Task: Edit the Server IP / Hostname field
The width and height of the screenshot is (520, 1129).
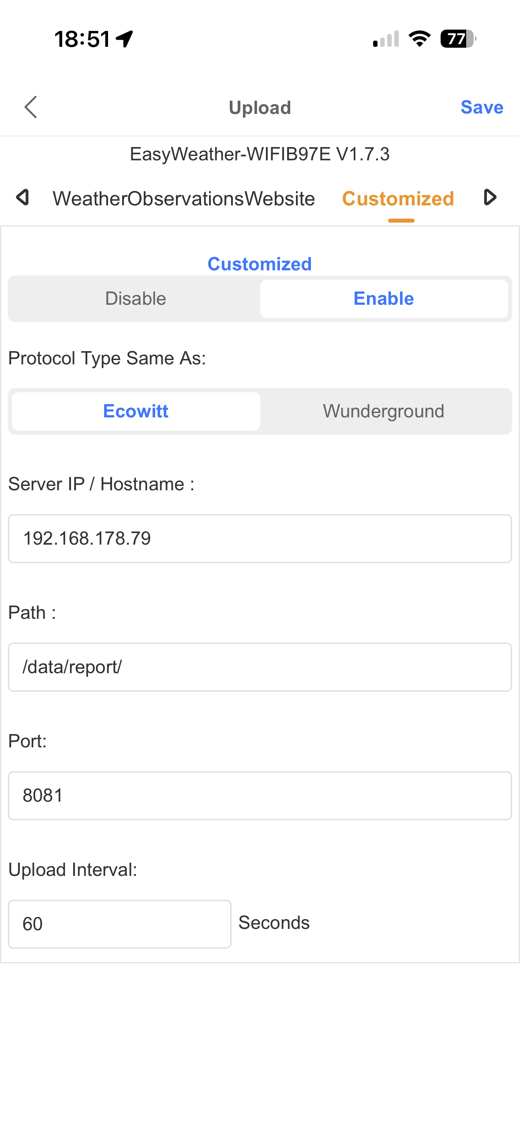Action: tap(260, 538)
